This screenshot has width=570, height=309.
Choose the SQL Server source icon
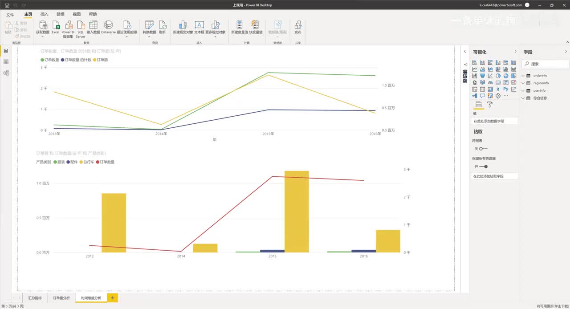81,25
